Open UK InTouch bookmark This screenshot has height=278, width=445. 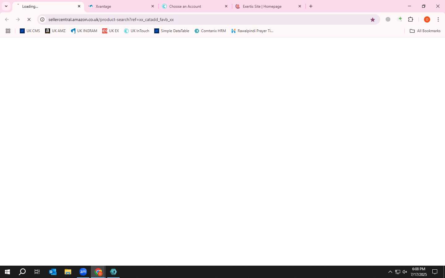[137, 31]
